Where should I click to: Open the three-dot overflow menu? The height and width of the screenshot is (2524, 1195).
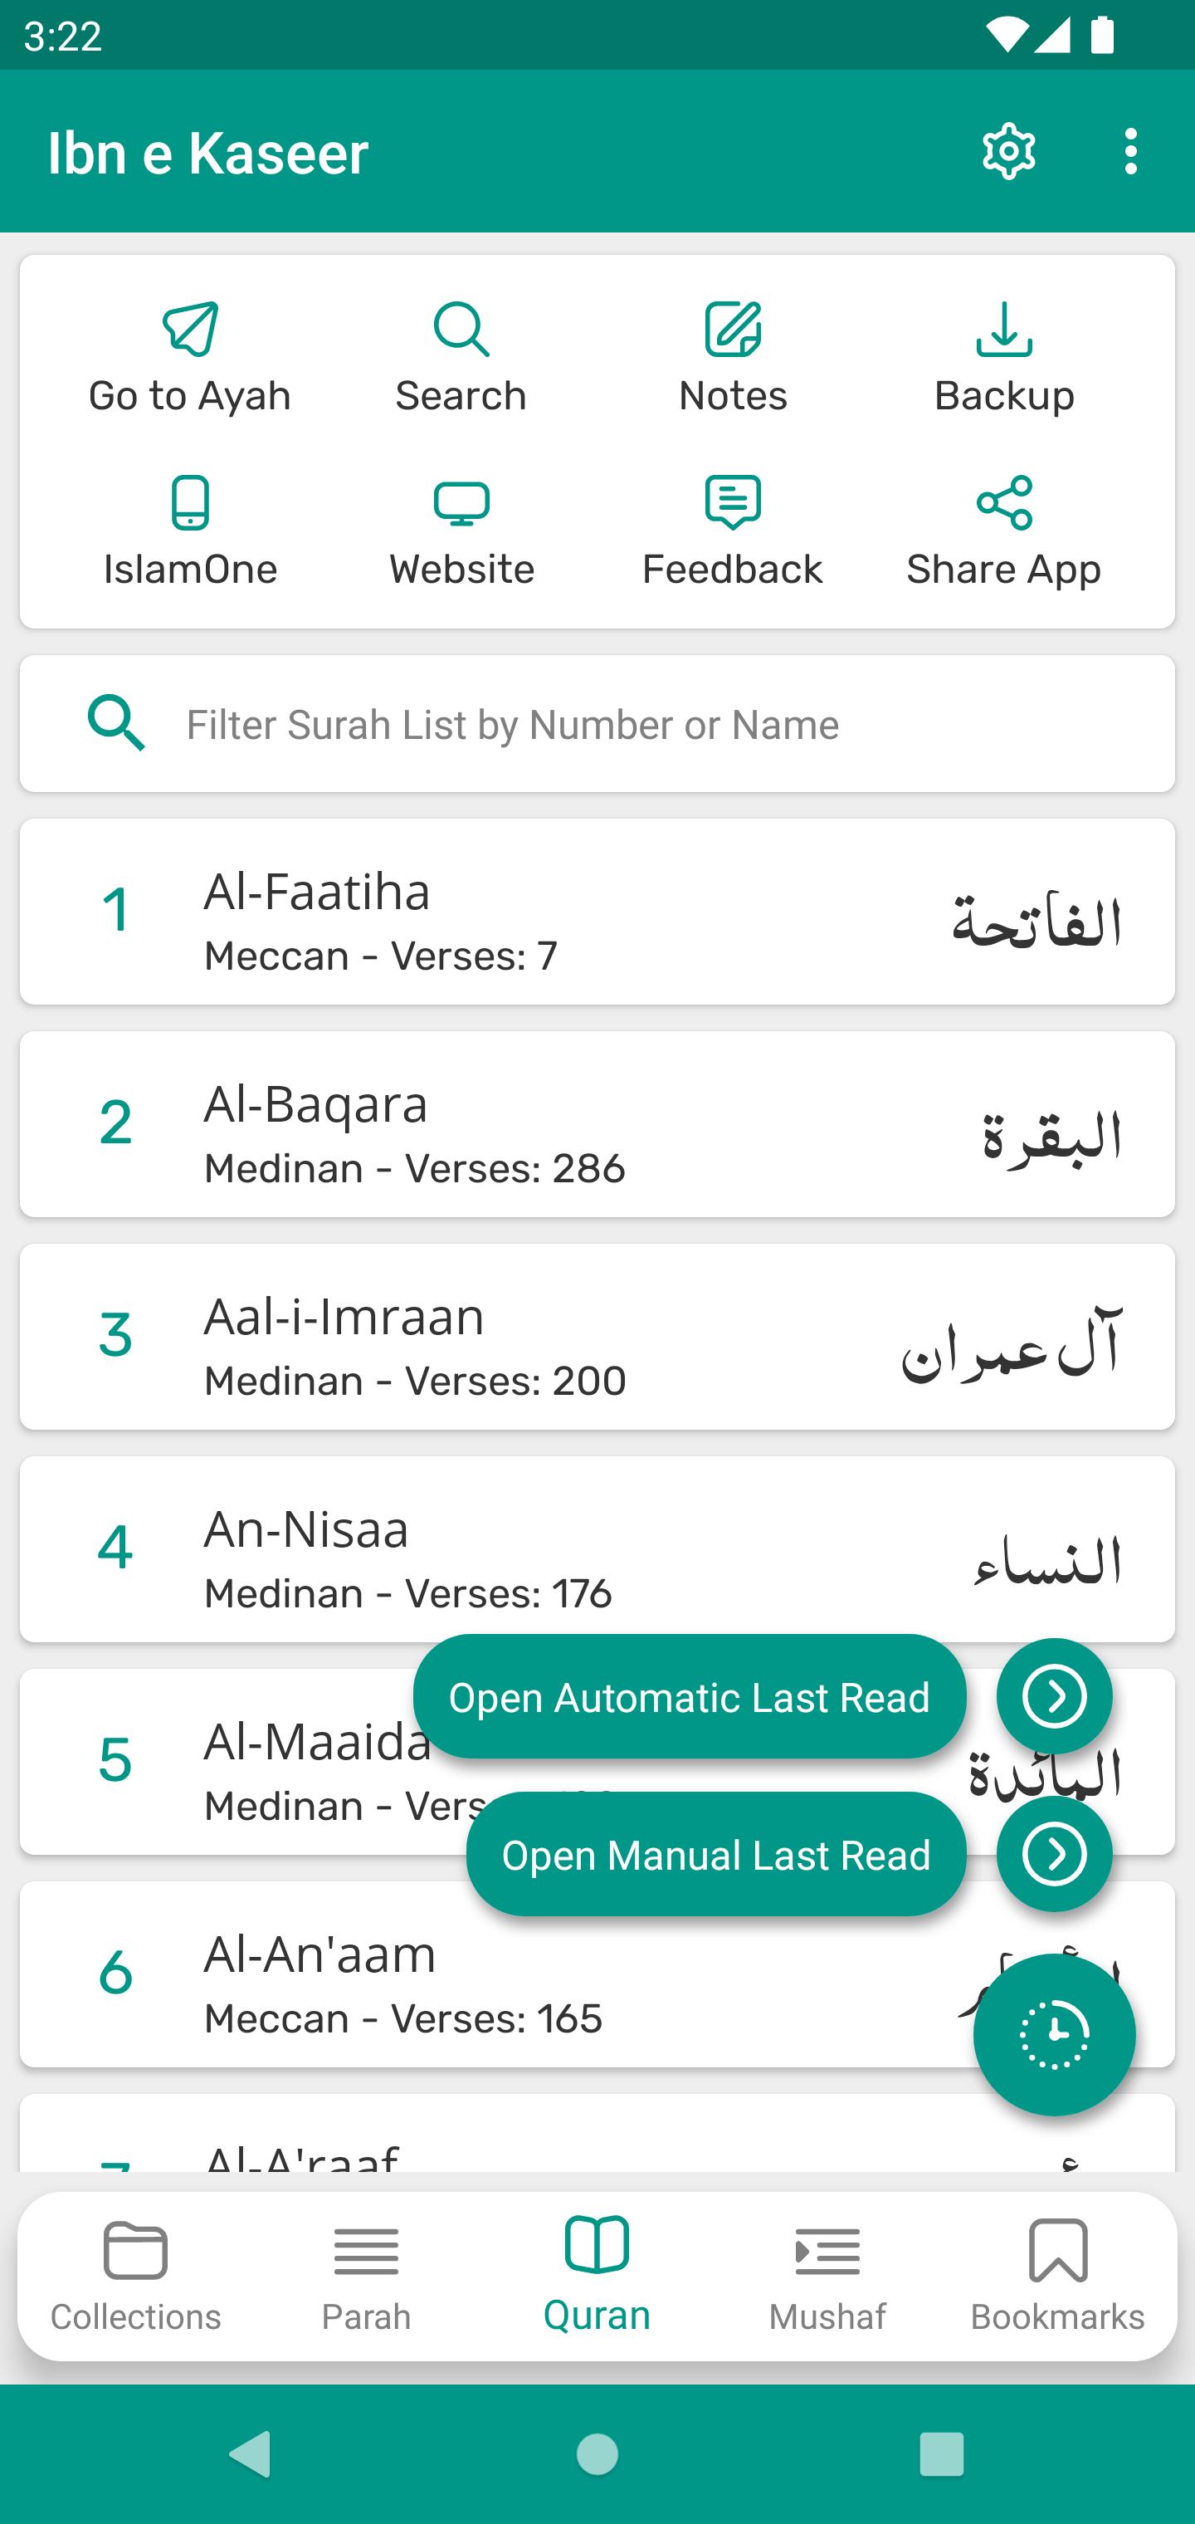[x=1131, y=152]
